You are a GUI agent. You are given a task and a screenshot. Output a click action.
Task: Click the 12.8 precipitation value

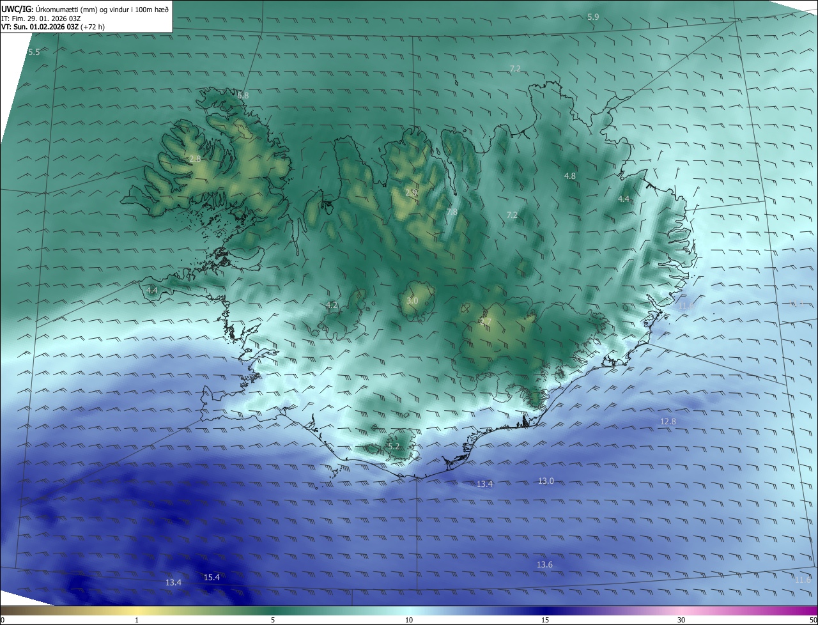[x=668, y=421]
